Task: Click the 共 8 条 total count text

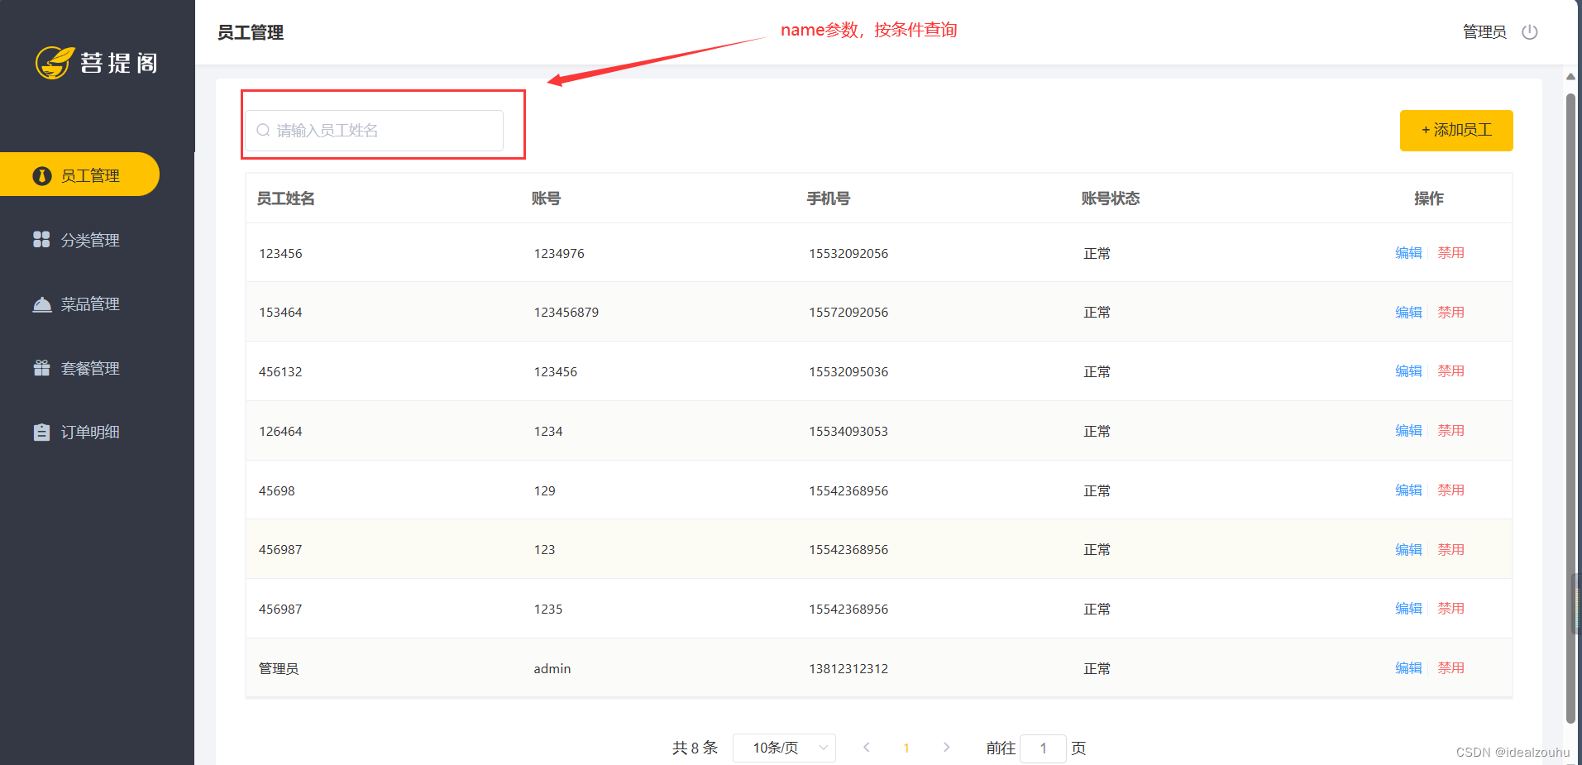Action: coord(695,748)
